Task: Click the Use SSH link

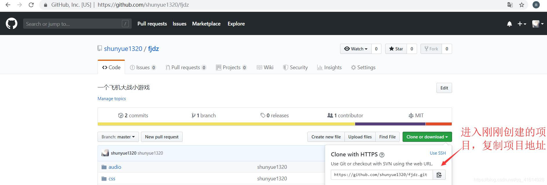Action: point(438,153)
